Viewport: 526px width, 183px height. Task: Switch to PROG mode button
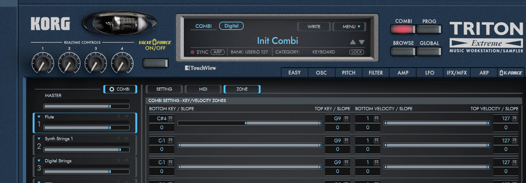(x=429, y=30)
